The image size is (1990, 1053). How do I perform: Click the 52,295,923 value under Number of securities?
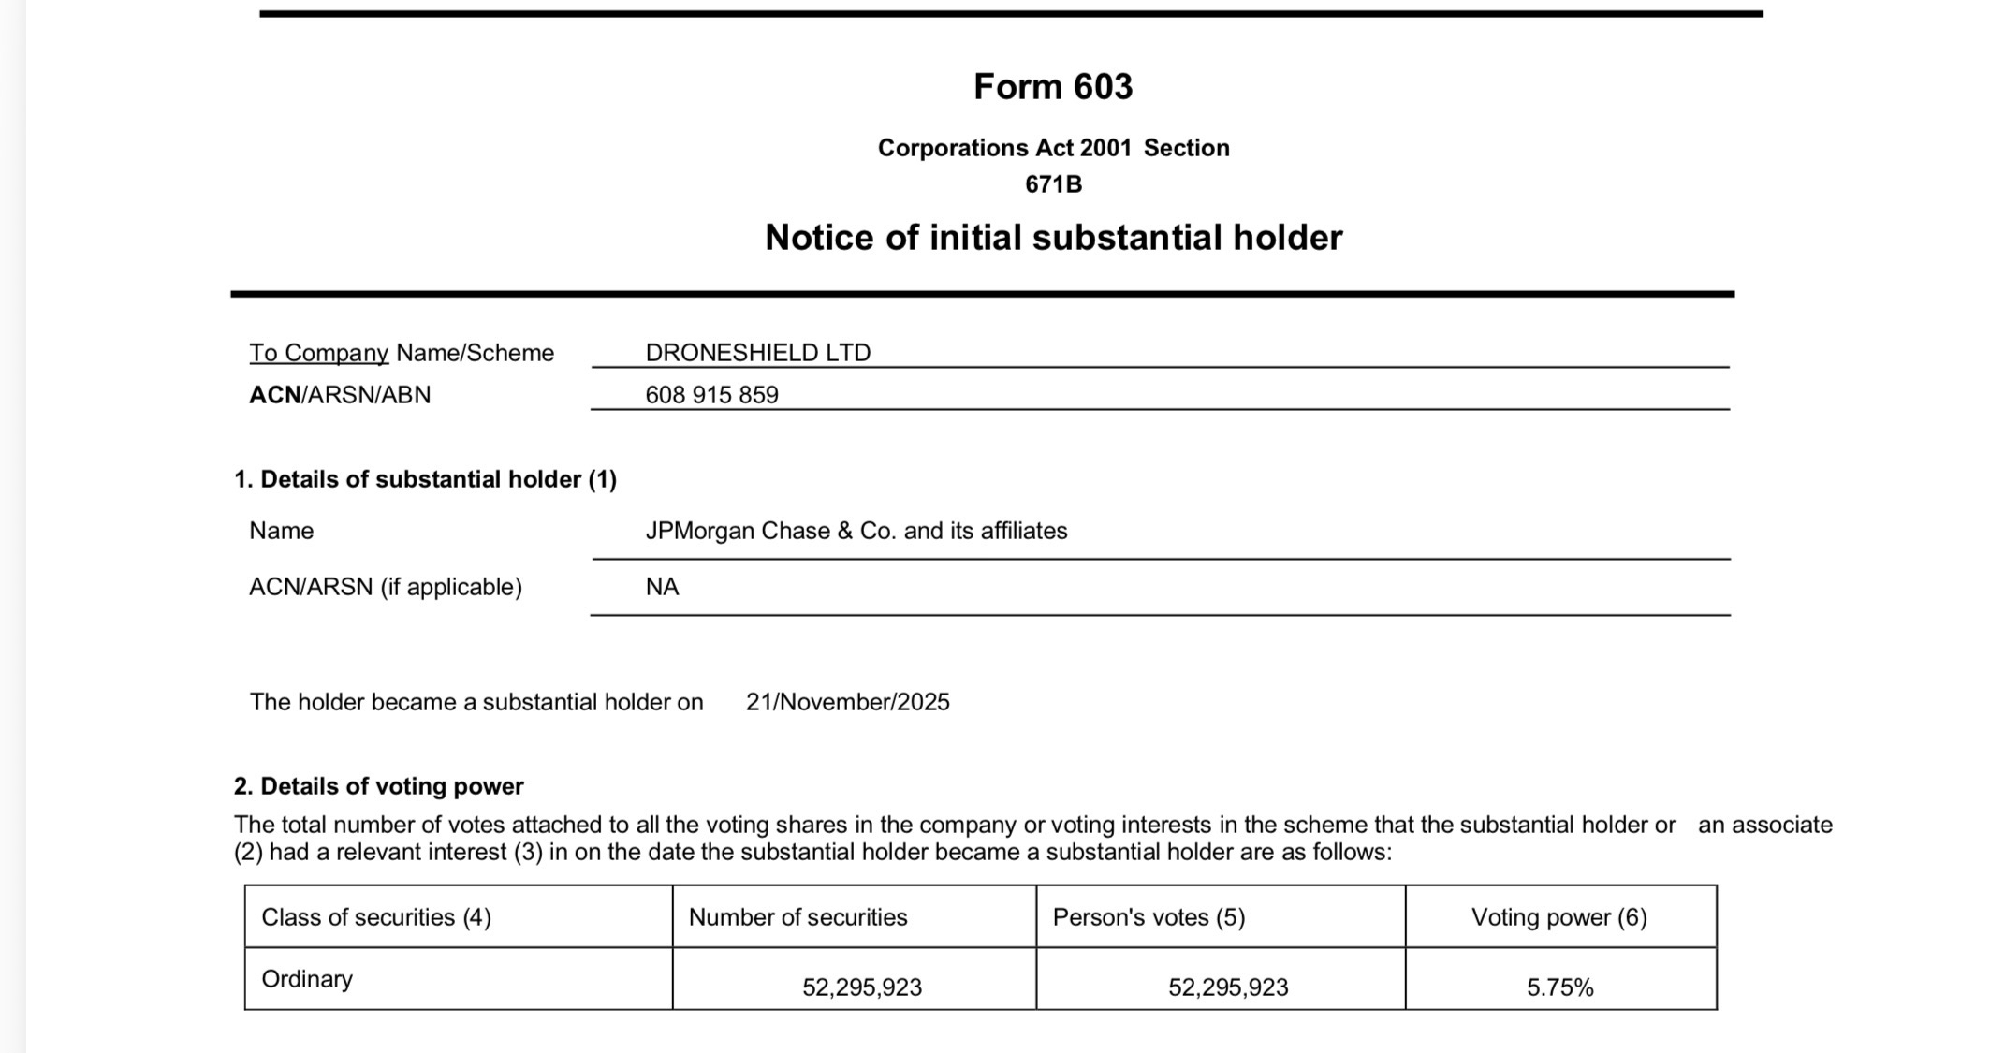861,987
